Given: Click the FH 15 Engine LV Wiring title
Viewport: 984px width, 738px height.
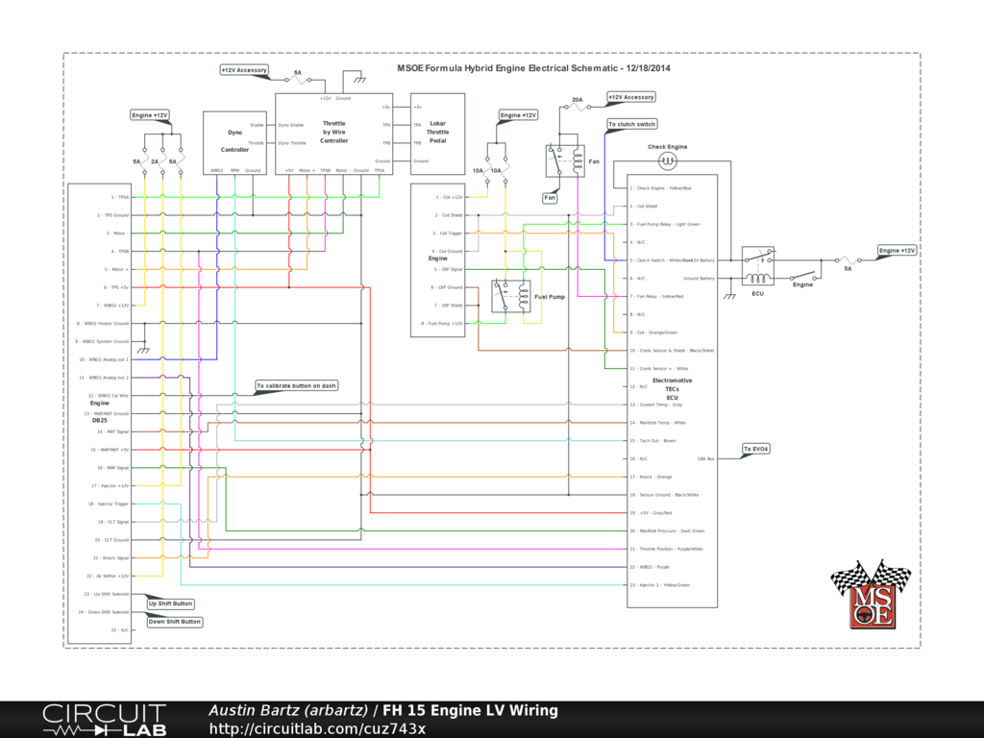Looking at the screenshot, I should [x=470, y=711].
